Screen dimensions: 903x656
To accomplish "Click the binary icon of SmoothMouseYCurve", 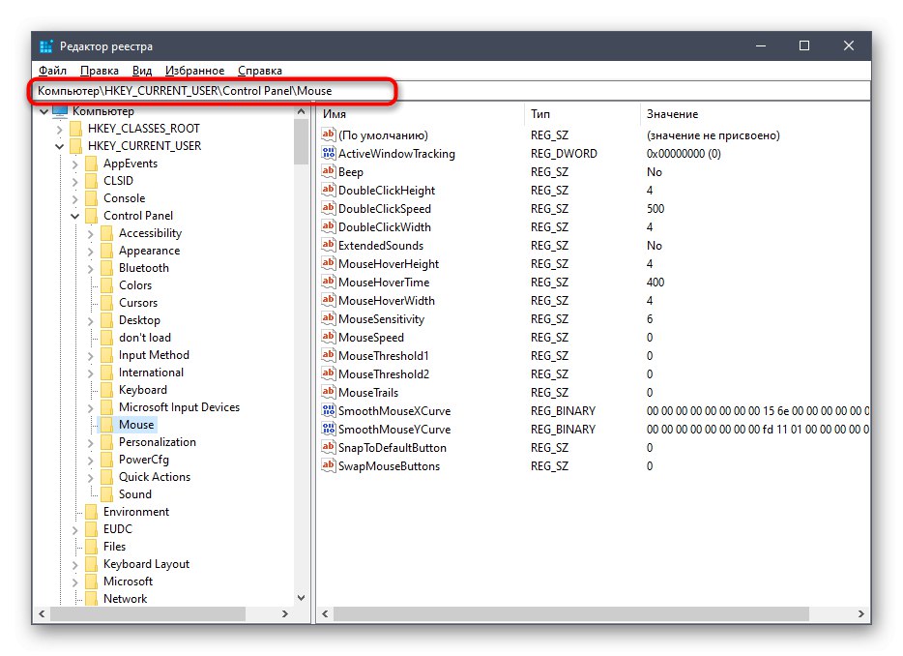I will point(329,429).
